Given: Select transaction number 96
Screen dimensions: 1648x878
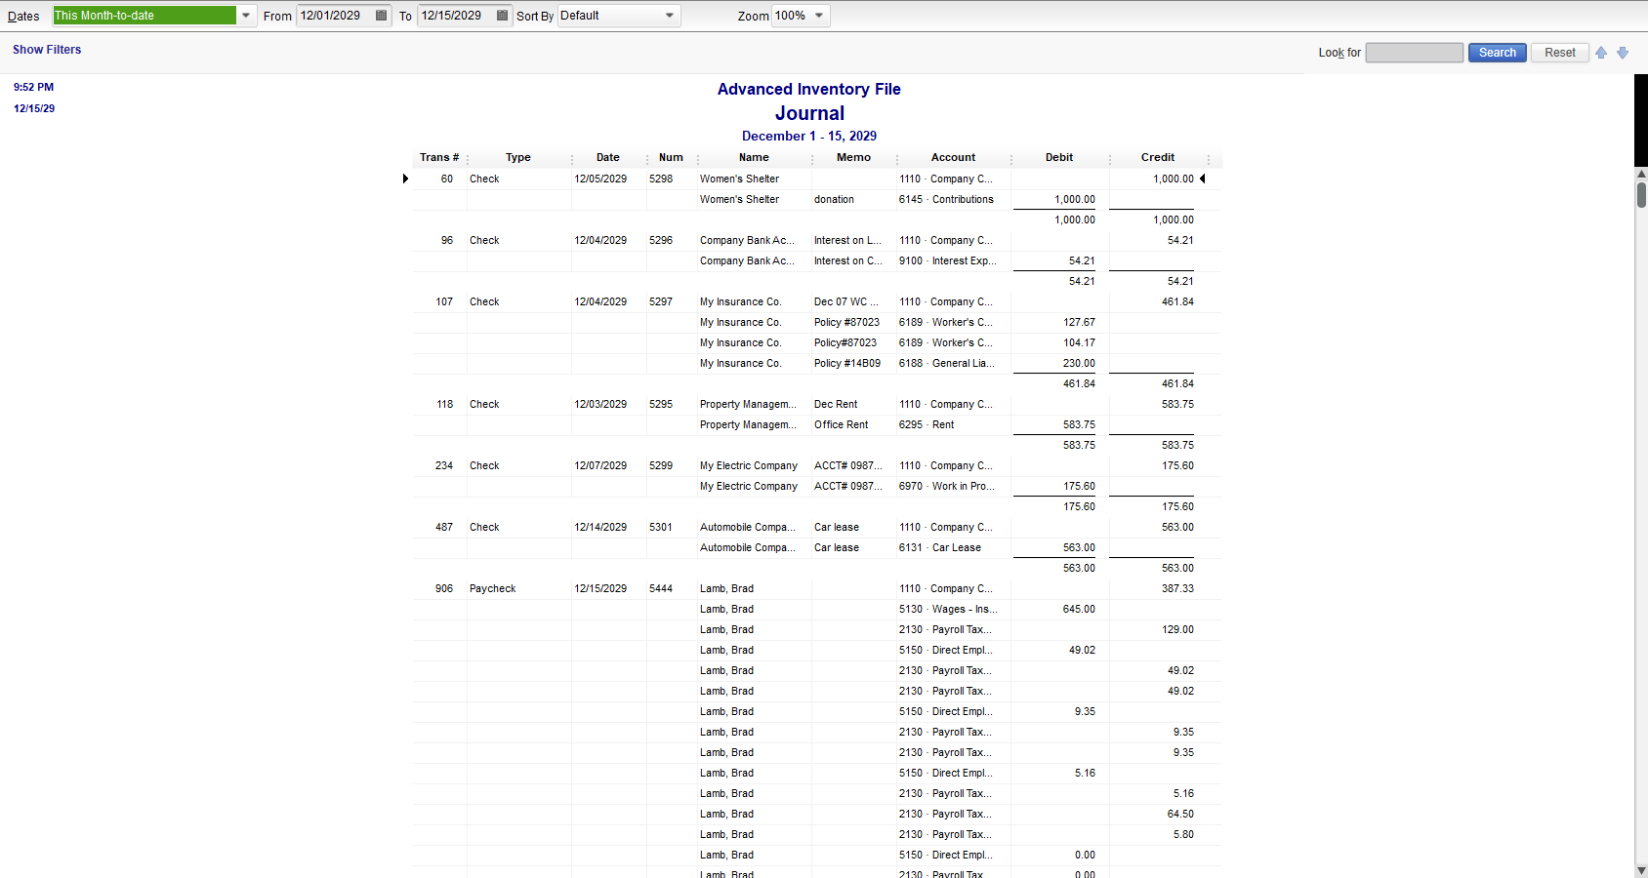Looking at the screenshot, I should (447, 240).
